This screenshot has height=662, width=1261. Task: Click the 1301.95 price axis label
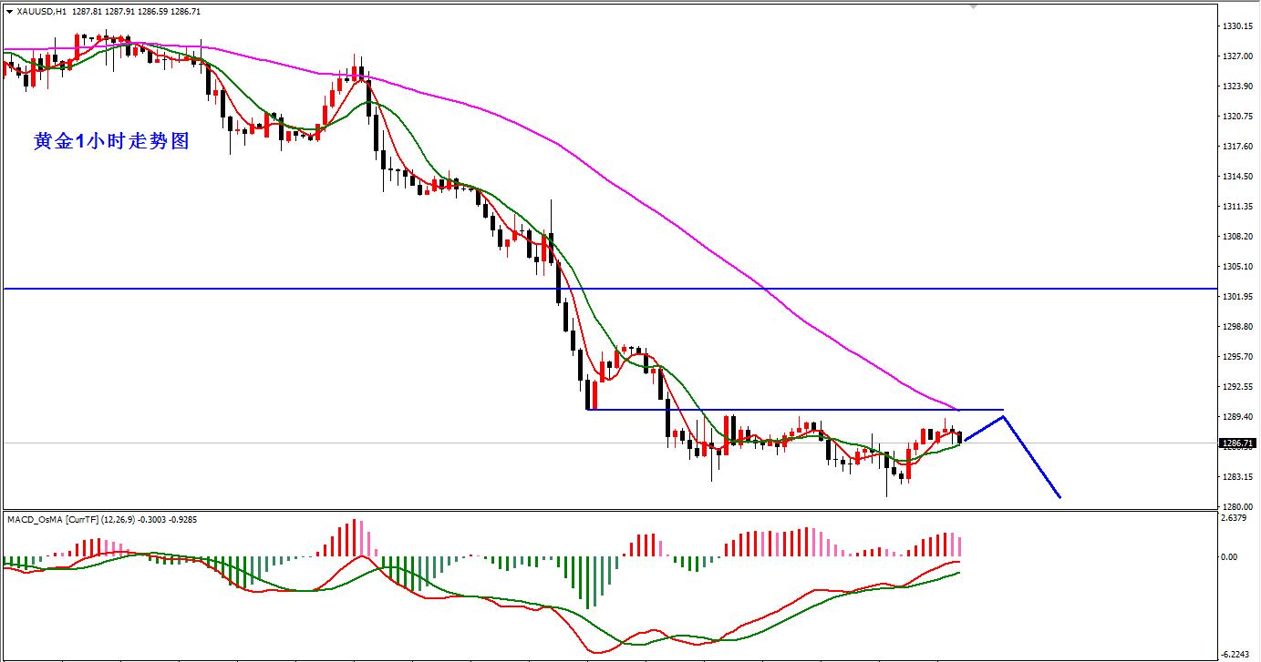[x=1237, y=297]
